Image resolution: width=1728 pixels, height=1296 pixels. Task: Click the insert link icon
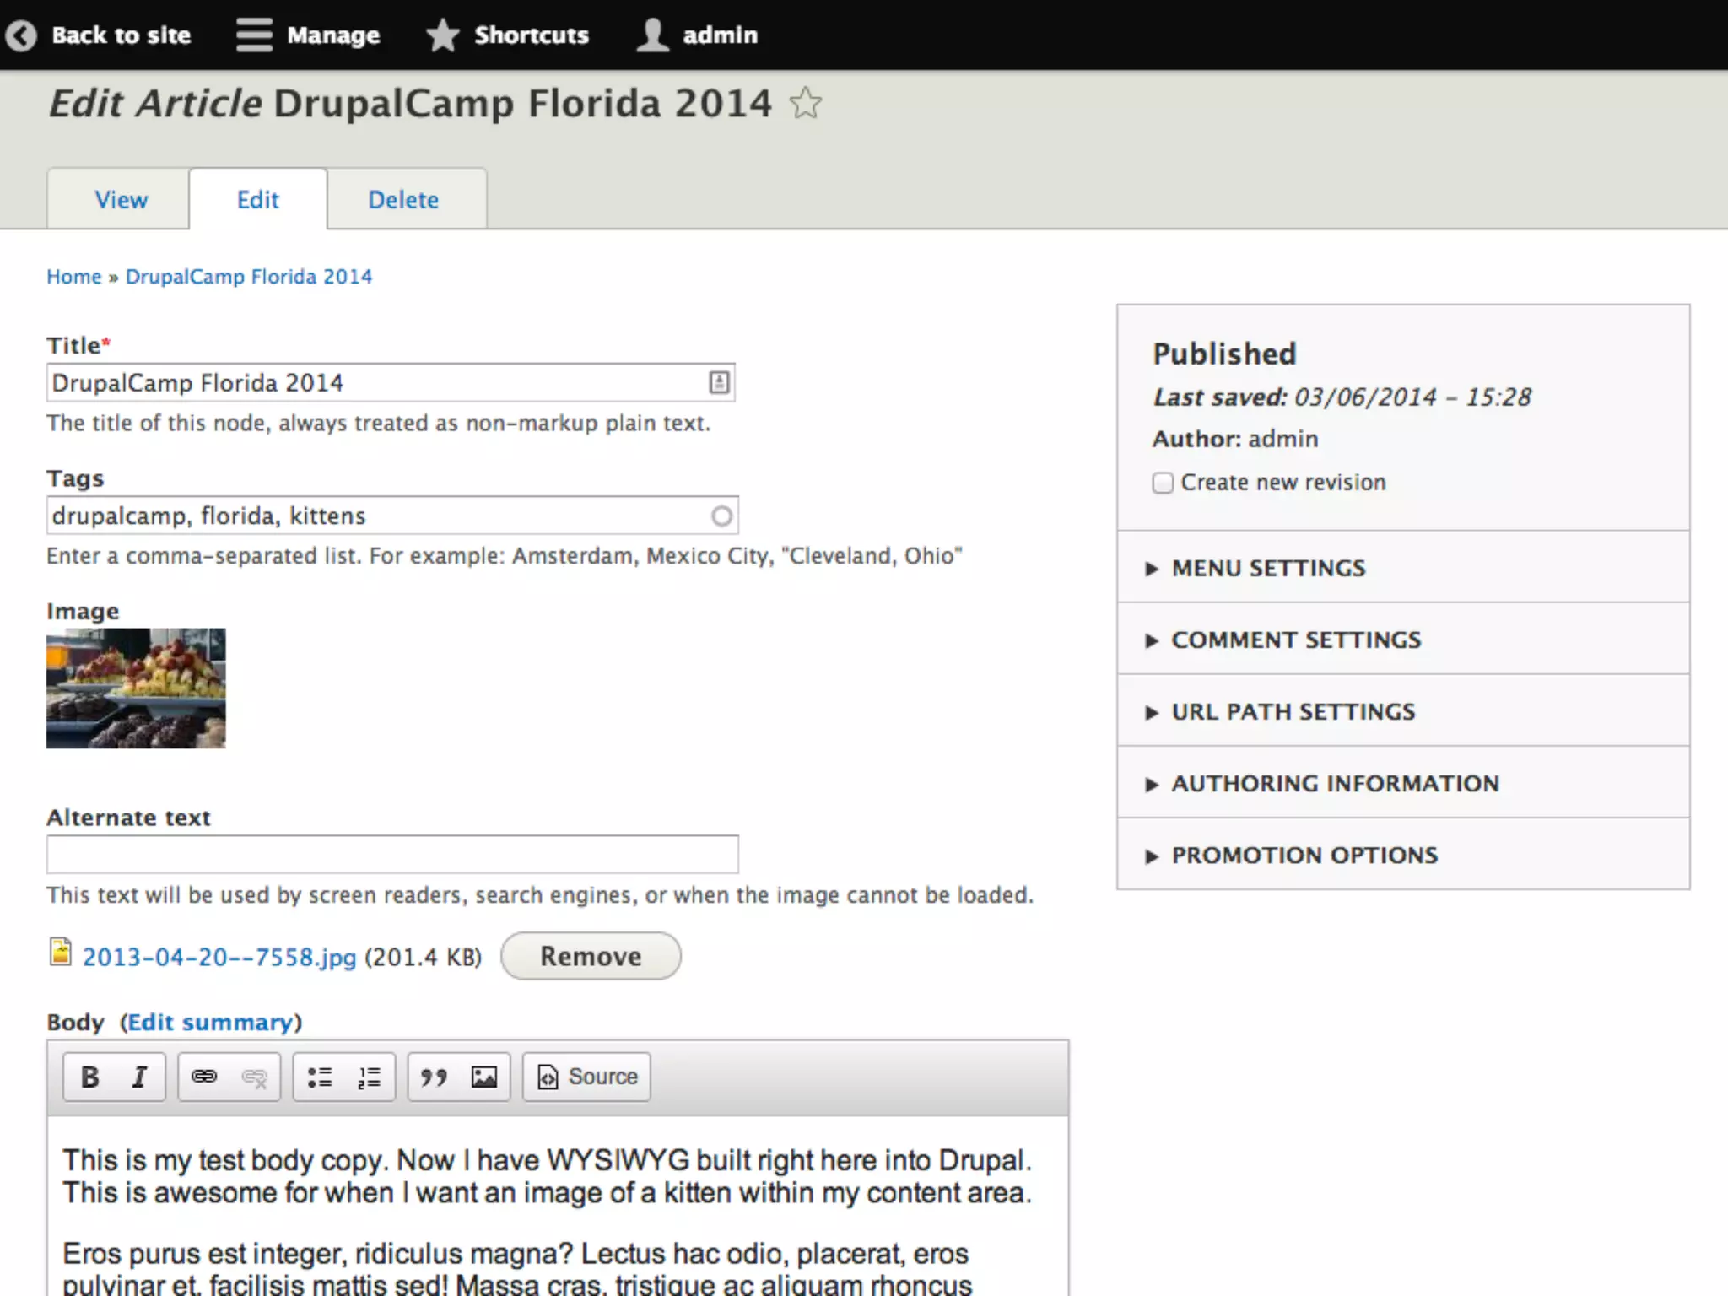click(204, 1077)
